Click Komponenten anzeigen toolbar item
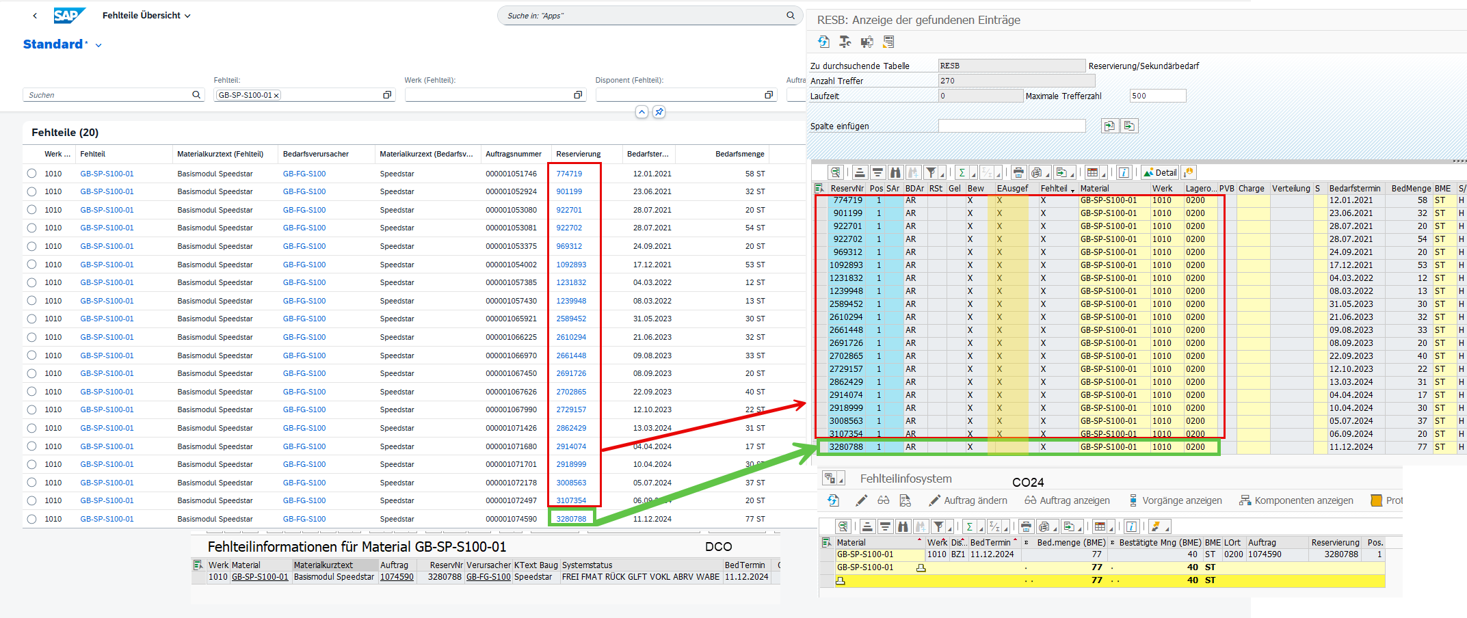 click(1296, 500)
